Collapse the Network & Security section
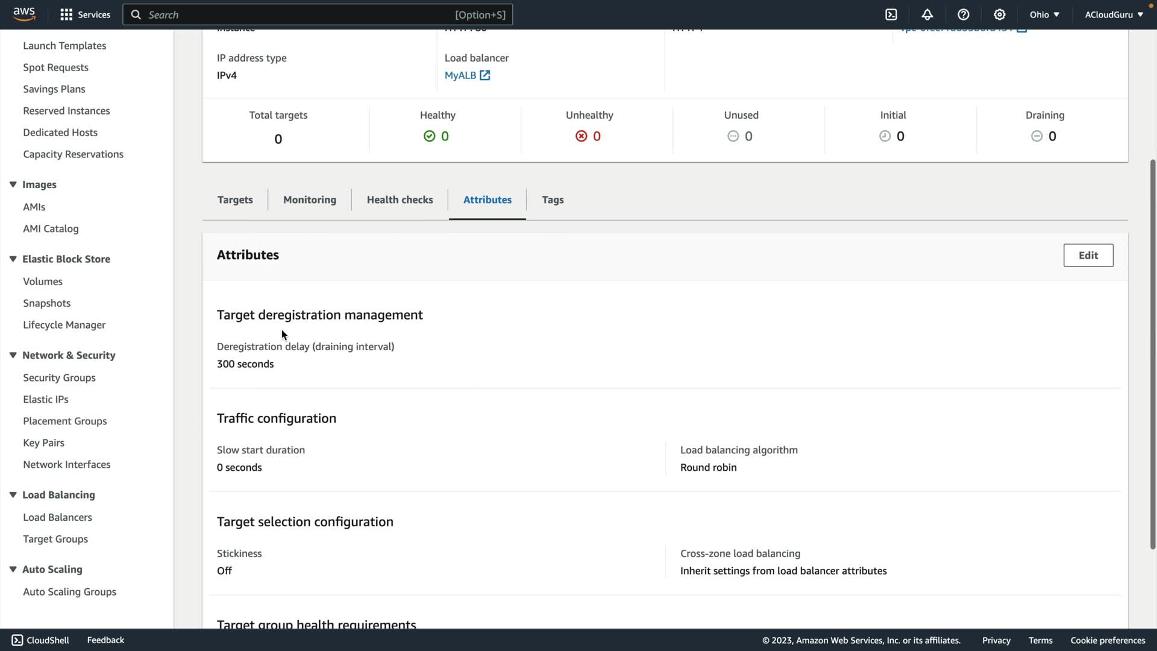 [13, 356]
